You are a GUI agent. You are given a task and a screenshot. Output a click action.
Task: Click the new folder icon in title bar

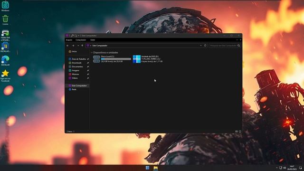[76, 36]
